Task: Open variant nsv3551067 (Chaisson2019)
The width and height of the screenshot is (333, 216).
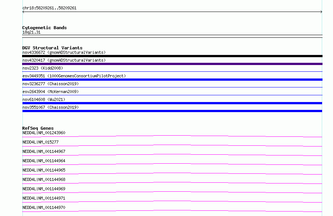Action: click(x=51, y=107)
